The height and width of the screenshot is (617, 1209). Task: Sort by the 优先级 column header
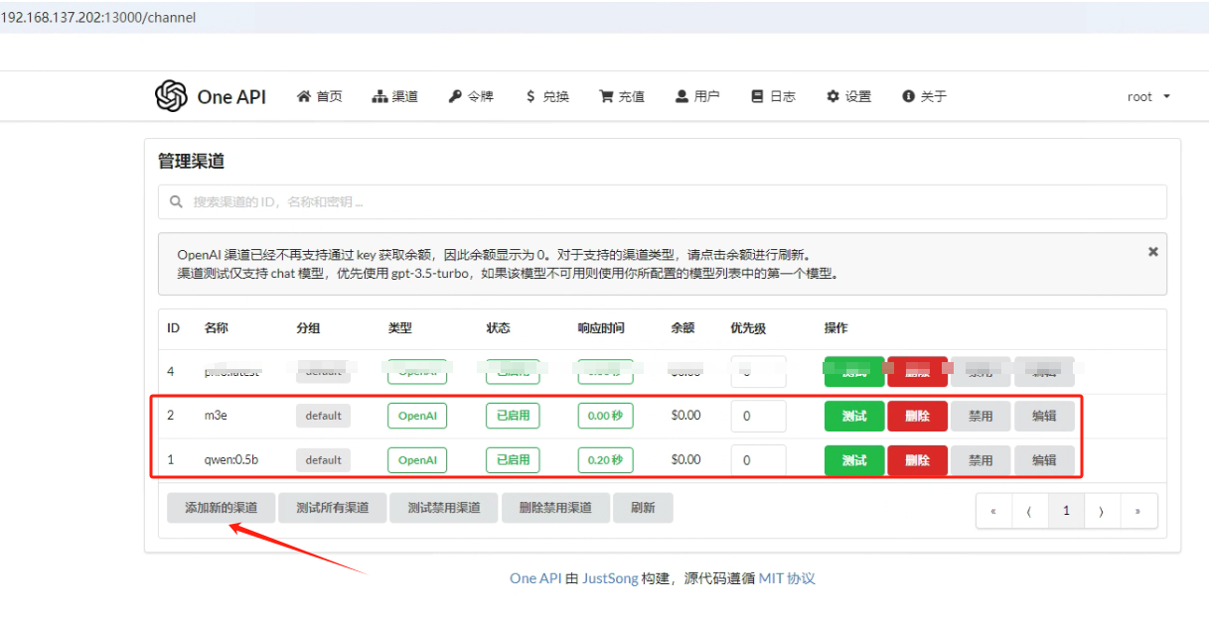coord(748,328)
